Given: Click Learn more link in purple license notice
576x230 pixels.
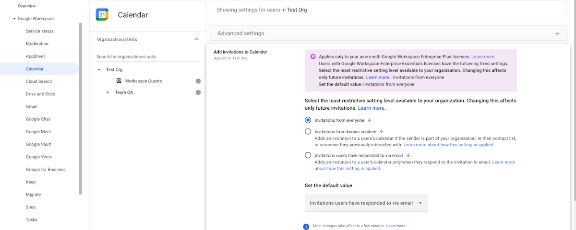Looking at the screenshot, I should coord(483,57).
